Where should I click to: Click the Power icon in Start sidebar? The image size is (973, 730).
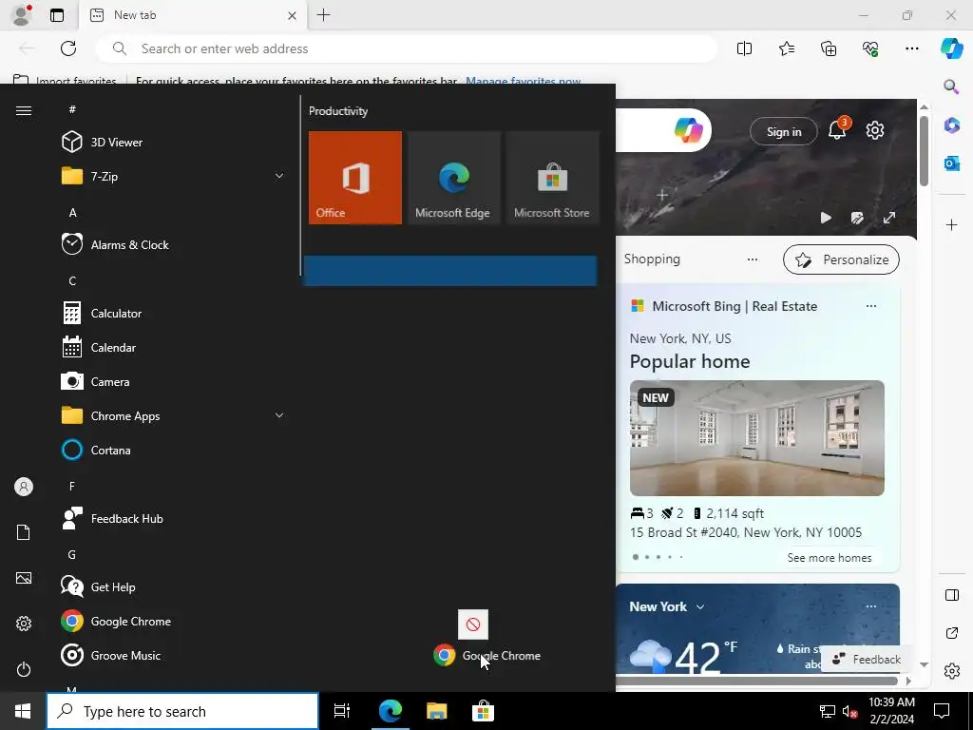(x=24, y=669)
